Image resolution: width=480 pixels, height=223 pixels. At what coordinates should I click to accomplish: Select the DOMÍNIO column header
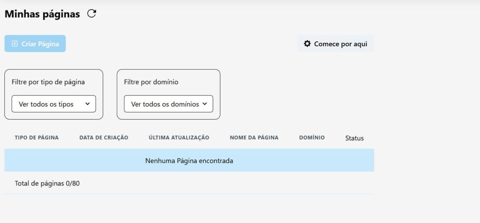(x=312, y=137)
